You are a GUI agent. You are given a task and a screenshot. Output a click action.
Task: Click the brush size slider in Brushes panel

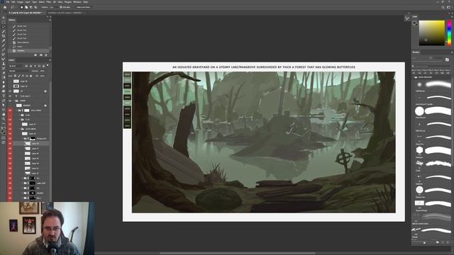click(428, 62)
